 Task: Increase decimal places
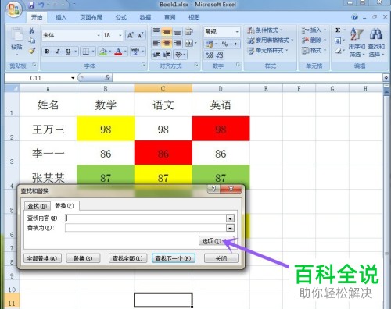pyautogui.click(x=210, y=55)
